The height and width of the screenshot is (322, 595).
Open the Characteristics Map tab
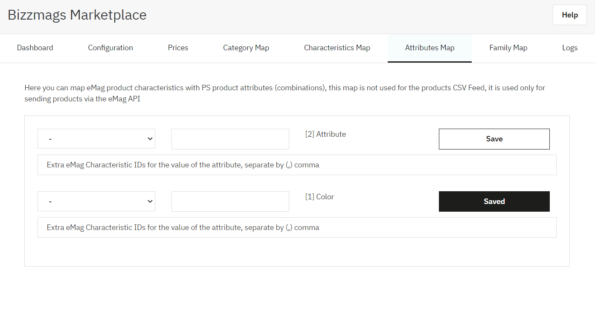[337, 48]
